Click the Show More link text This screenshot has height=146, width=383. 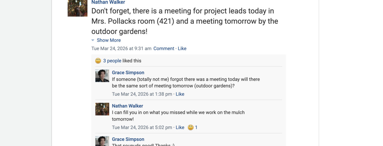[x=109, y=40]
